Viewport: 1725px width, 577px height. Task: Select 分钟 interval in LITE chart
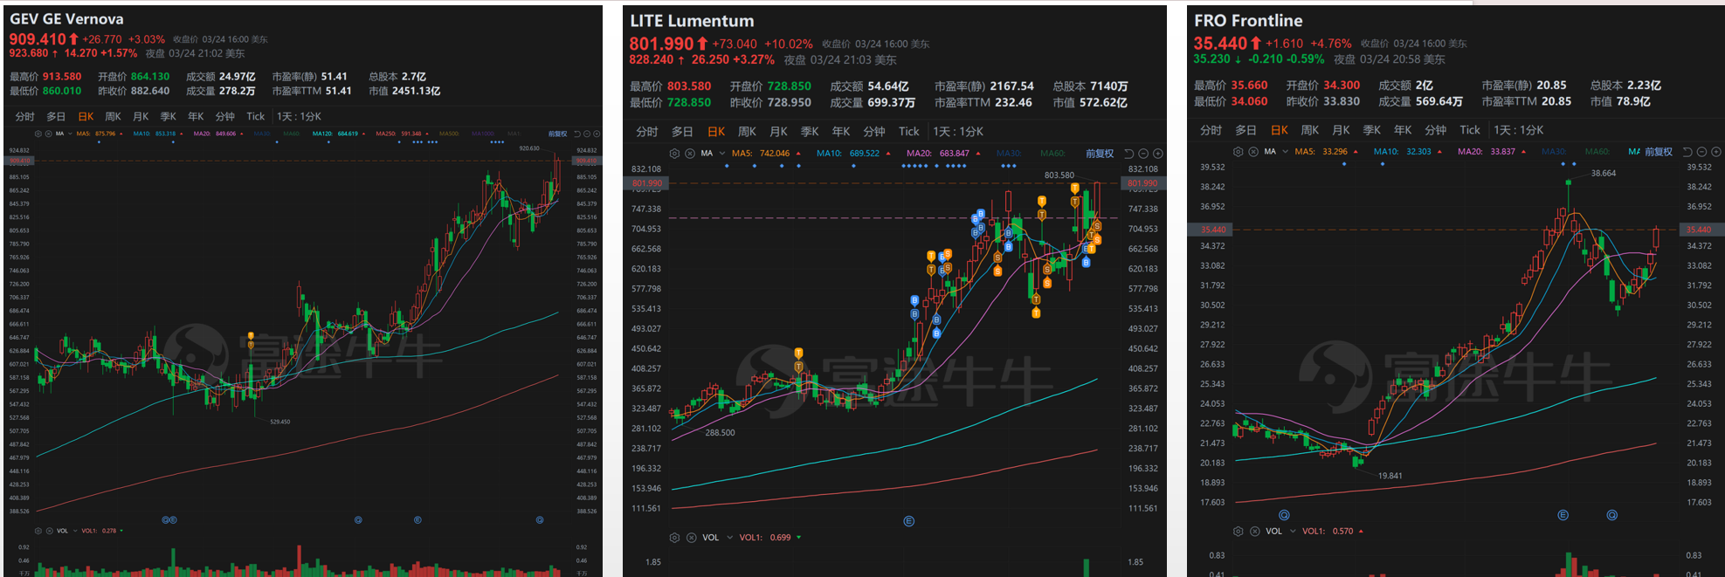click(873, 131)
